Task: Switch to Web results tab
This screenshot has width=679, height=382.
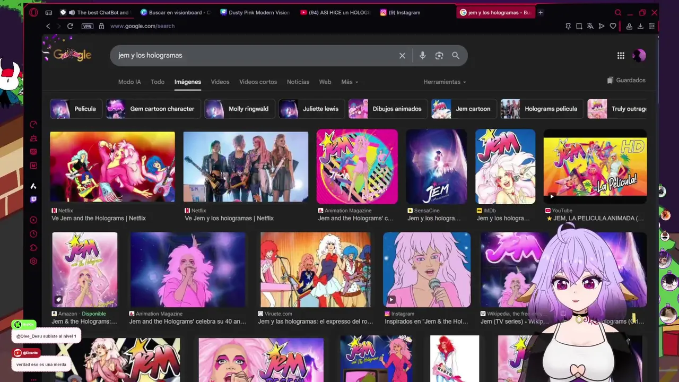Action: point(325,82)
